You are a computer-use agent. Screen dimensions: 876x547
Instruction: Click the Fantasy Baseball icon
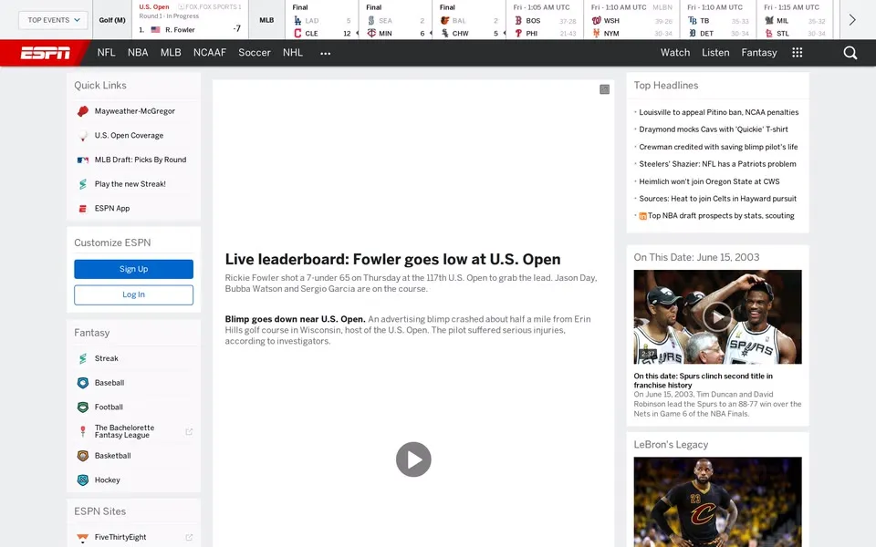click(x=83, y=383)
